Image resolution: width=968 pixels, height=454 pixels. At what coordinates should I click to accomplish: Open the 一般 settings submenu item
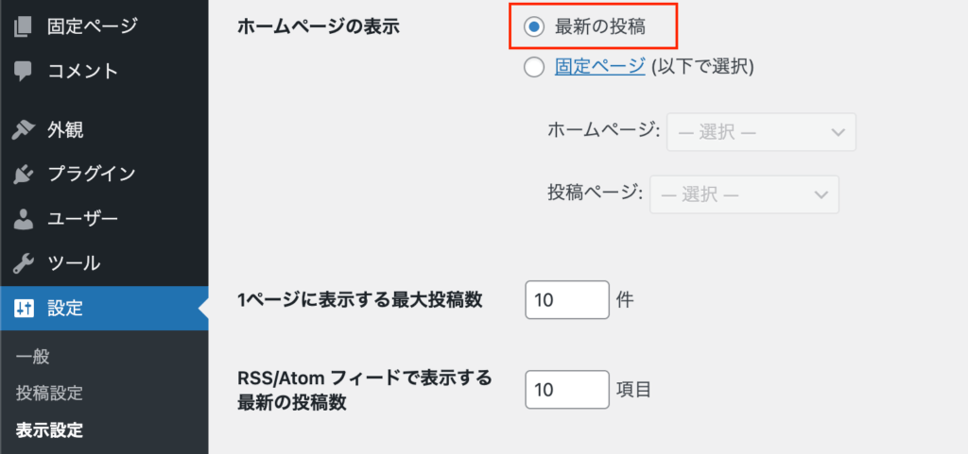coord(32,357)
